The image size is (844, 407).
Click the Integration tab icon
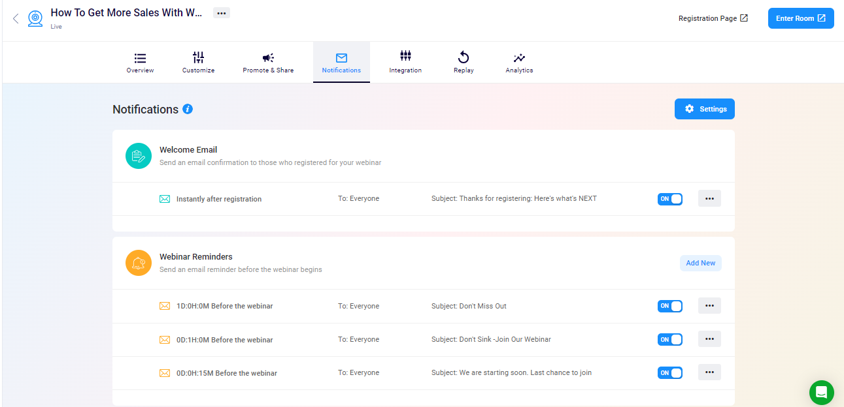point(405,56)
